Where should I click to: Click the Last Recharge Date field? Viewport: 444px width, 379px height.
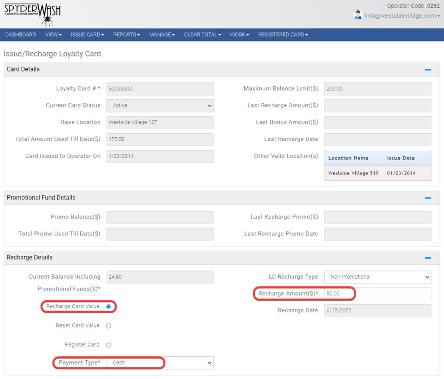tap(378, 140)
